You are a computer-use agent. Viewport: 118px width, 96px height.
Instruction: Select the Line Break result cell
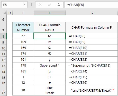click(50, 90)
